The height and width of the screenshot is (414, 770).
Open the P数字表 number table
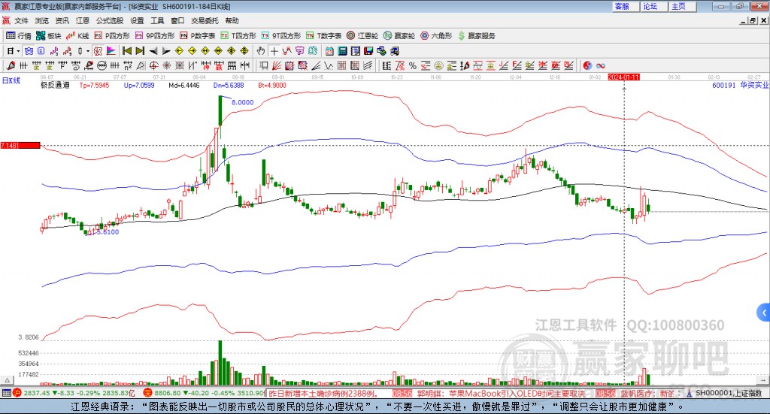[198, 36]
